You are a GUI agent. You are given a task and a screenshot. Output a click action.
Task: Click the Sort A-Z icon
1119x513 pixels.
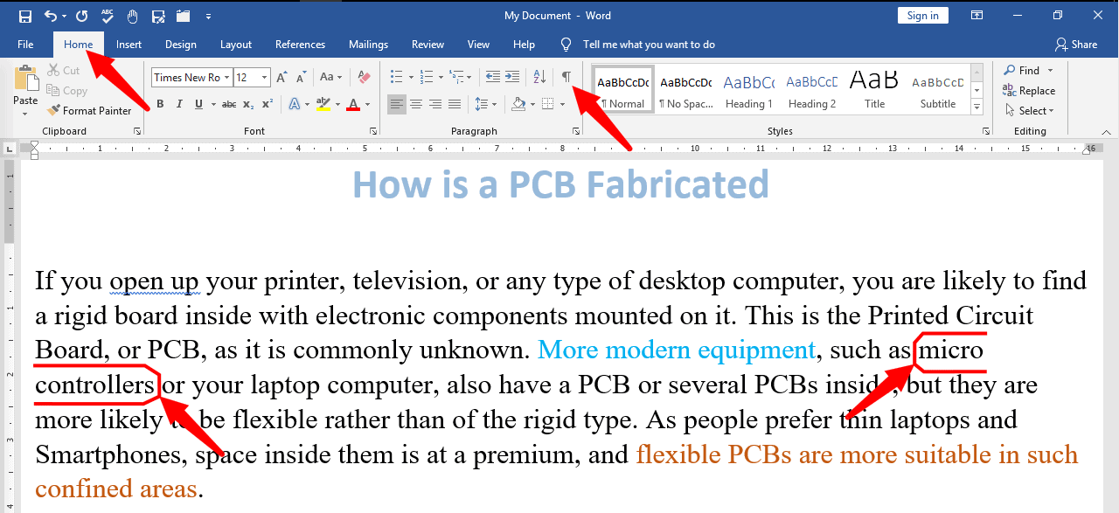(x=539, y=77)
